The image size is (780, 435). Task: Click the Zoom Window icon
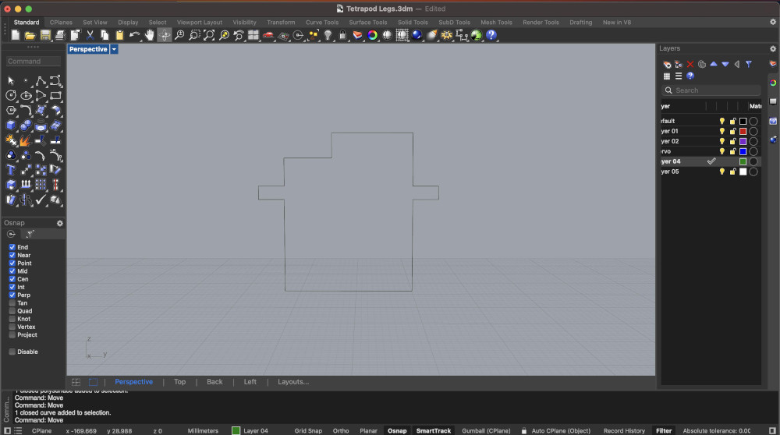click(194, 35)
